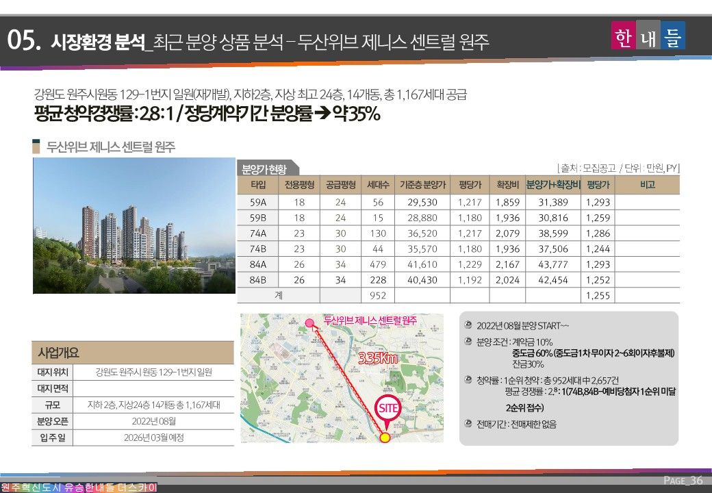Click the 29,530 price cell
Image resolution: width=712 pixels, height=493 pixels.
pos(422,203)
